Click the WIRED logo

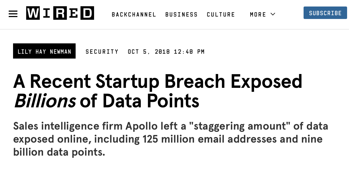[x=60, y=13]
